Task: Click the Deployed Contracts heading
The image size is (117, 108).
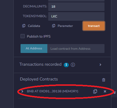Action: coord(39,79)
